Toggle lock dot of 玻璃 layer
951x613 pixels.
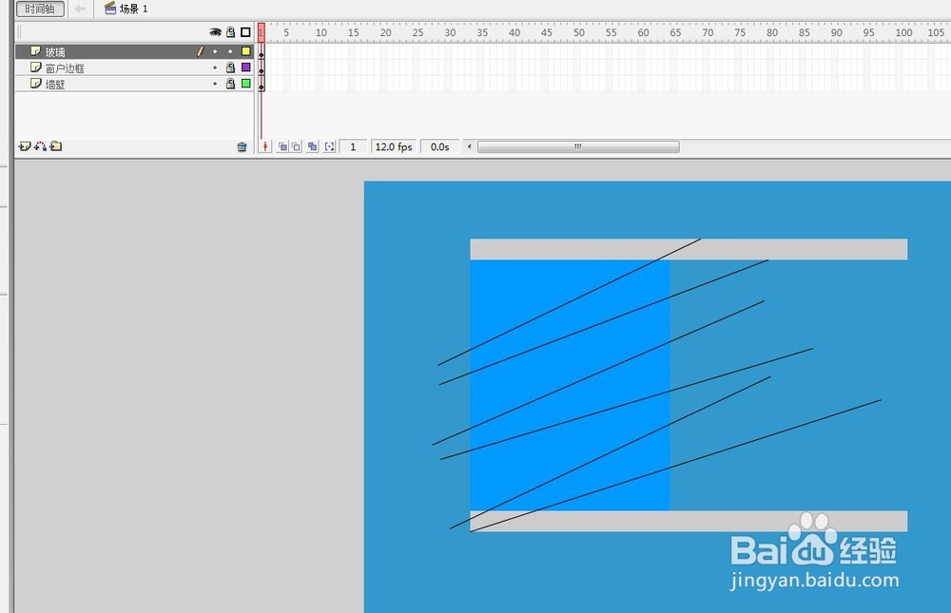click(230, 51)
